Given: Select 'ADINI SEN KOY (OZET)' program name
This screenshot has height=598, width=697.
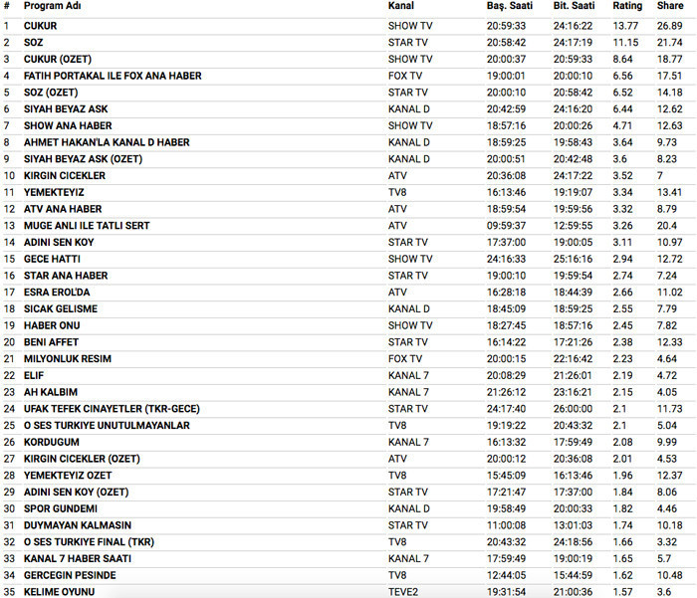Looking at the screenshot, I should (x=76, y=493).
